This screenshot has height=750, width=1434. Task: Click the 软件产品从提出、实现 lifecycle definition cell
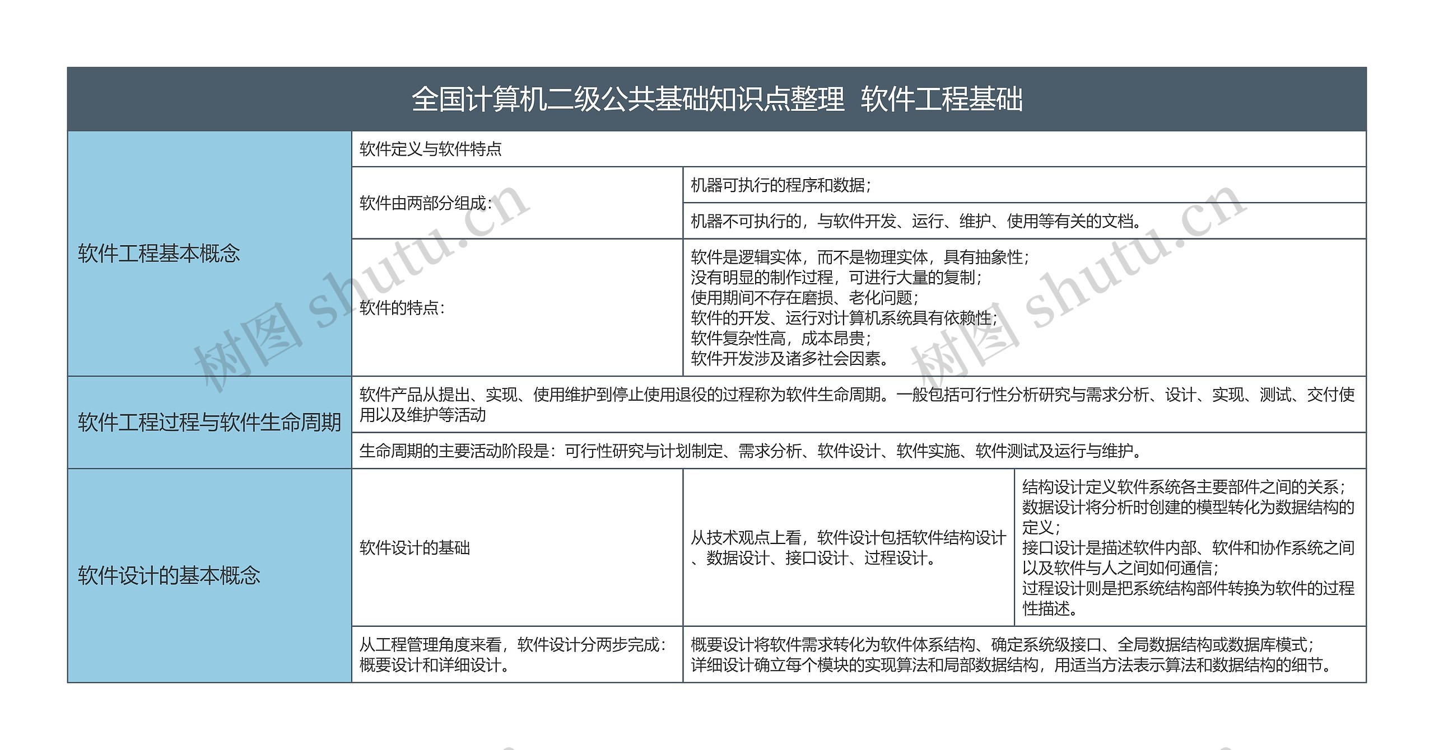tap(859, 404)
